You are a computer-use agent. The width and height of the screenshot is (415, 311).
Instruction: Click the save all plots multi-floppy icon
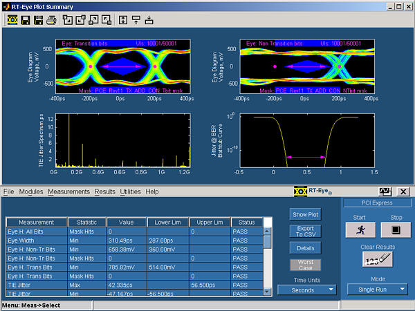[x=38, y=20]
